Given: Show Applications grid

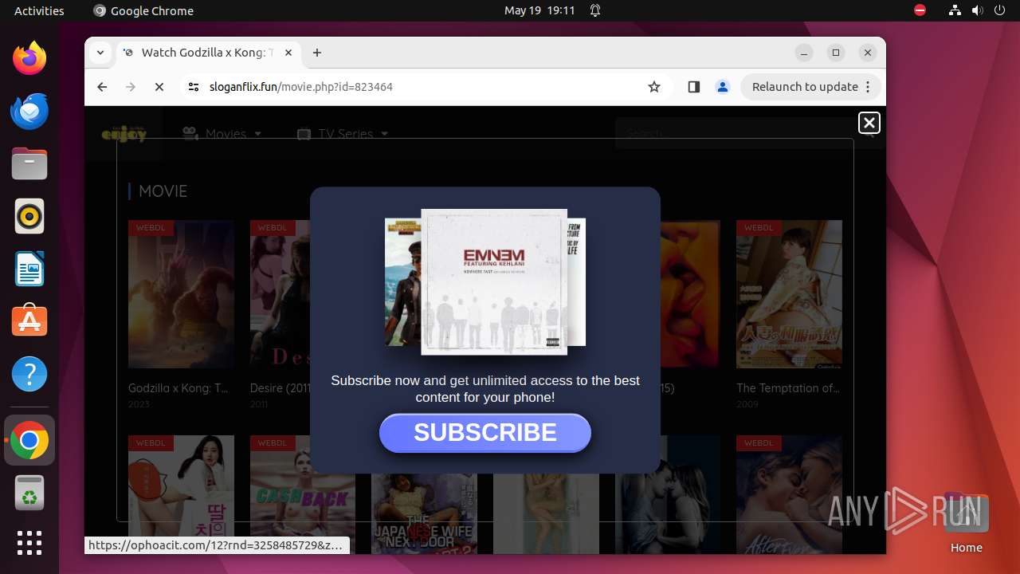Looking at the screenshot, I should (x=29, y=543).
